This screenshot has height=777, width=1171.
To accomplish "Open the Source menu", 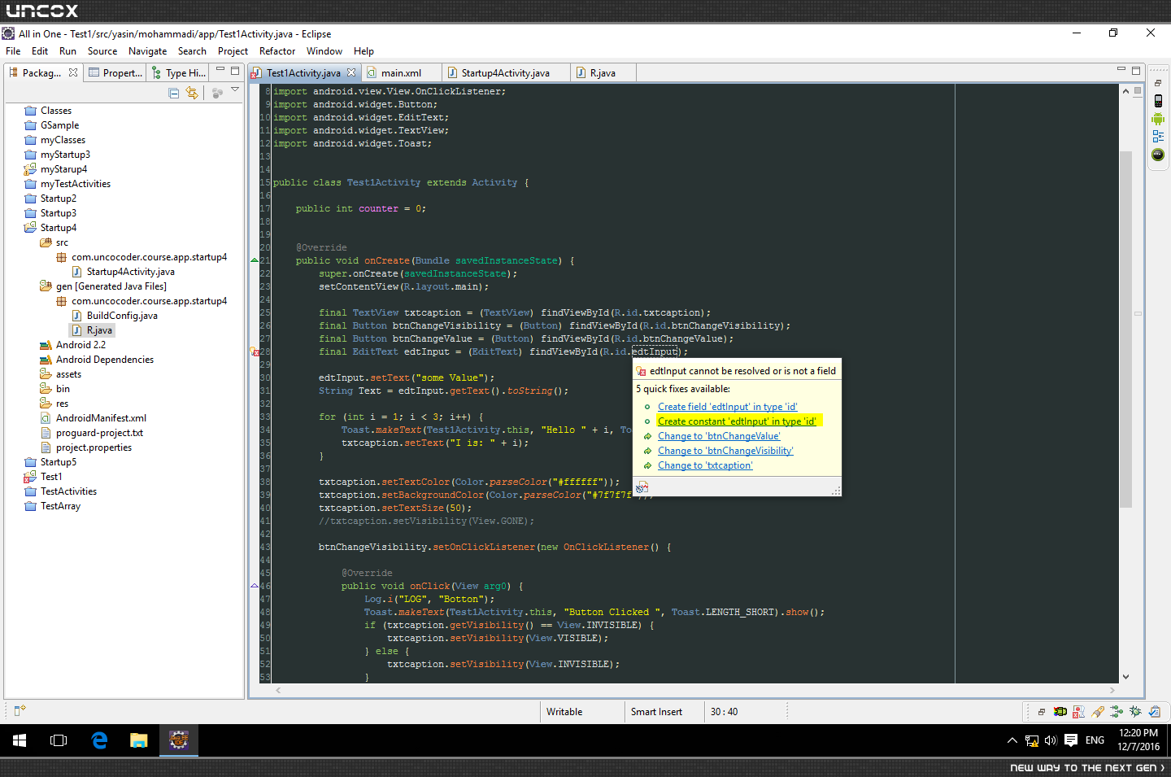I will point(102,51).
